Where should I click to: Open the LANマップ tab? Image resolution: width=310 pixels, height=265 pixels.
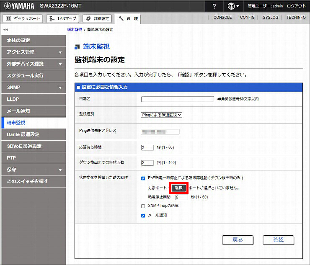62,18
